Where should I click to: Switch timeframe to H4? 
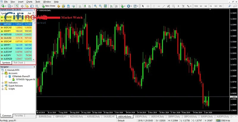tap(206, 6)
